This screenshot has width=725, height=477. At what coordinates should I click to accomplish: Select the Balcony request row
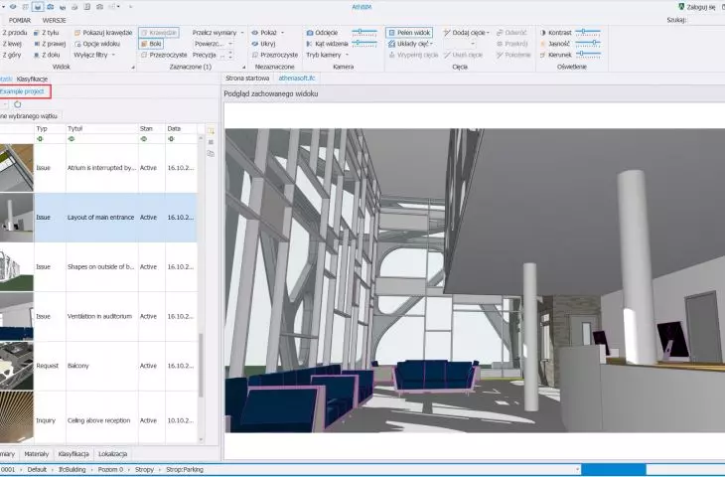point(98,366)
